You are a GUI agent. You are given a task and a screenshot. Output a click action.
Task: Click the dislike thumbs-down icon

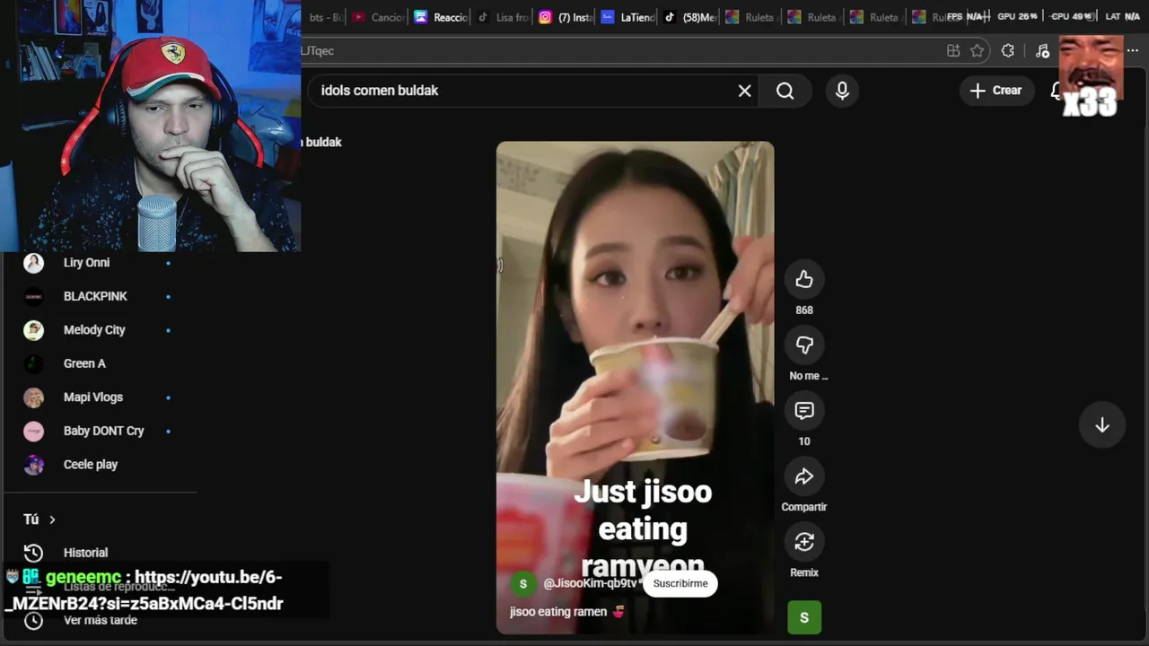[804, 345]
